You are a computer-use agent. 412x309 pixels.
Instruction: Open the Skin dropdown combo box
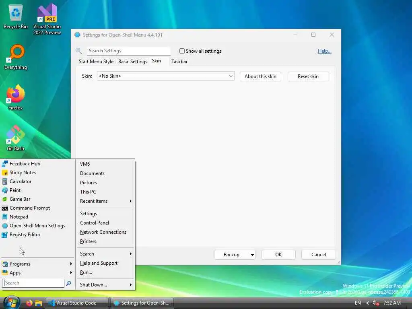(165, 76)
